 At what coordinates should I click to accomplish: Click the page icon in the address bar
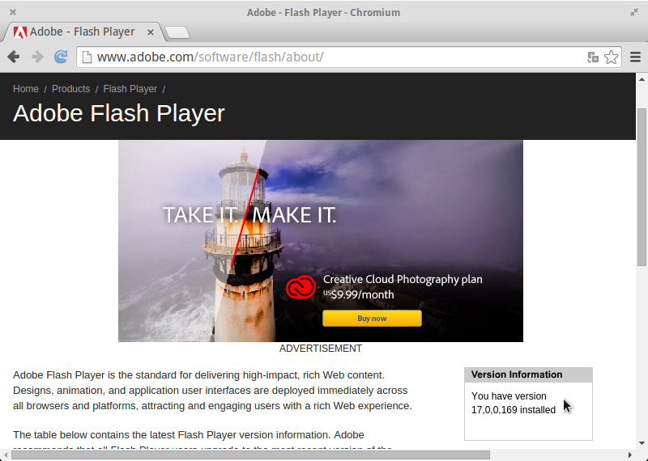87,57
